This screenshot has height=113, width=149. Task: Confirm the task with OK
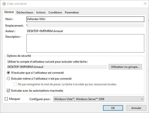113,108
